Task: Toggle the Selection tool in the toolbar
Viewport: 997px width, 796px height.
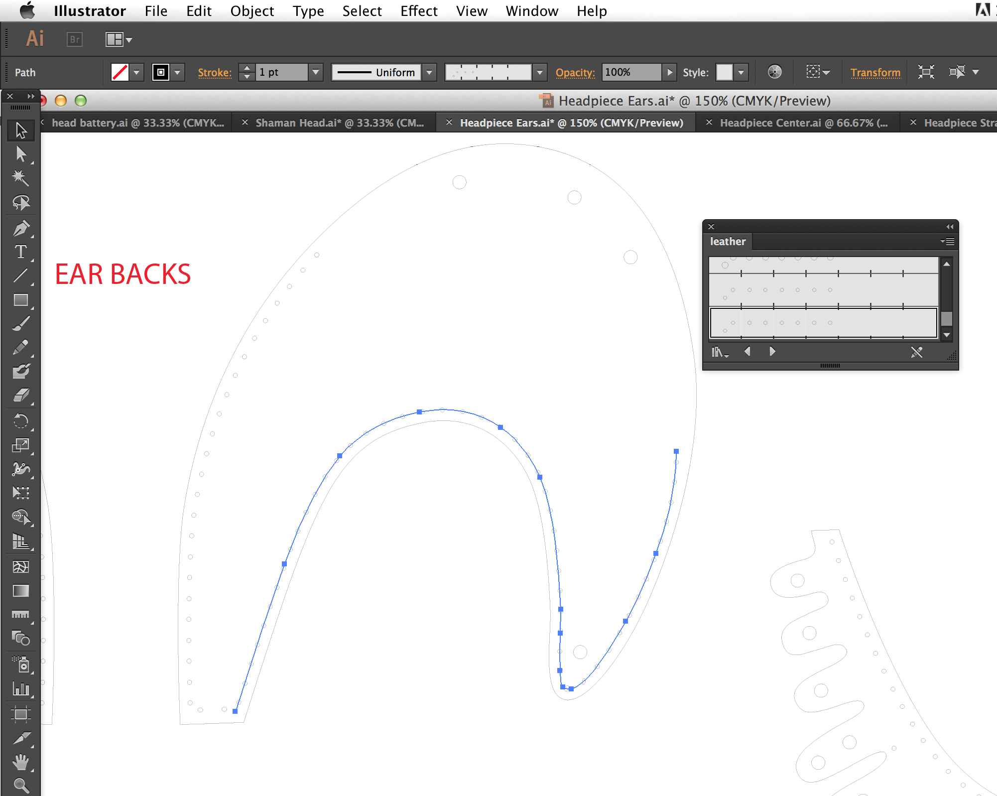Action: point(21,130)
